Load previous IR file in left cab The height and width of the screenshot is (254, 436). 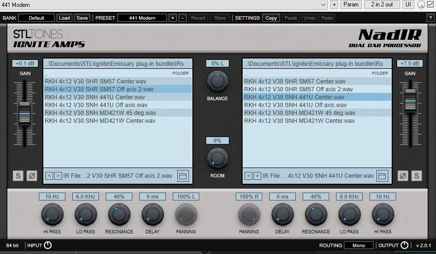[49, 176]
